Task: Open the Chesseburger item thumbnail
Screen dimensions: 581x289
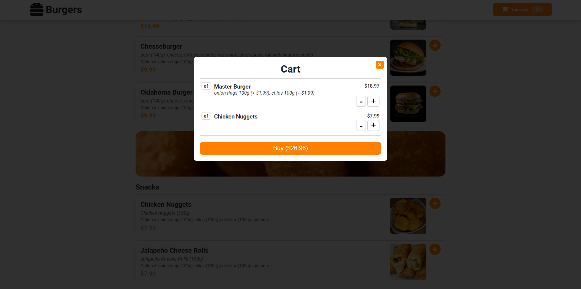Action: (x=408, y=57)
